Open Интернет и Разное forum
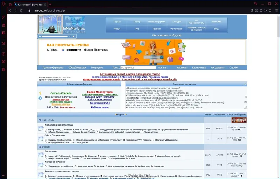280x179 pixels. [x=55, y=162]
